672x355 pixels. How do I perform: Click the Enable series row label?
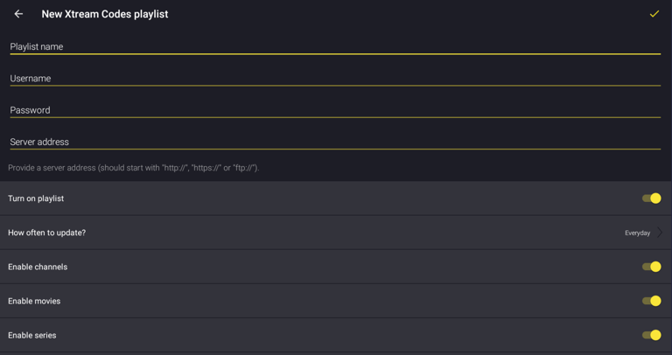click(x=32, y=335)
